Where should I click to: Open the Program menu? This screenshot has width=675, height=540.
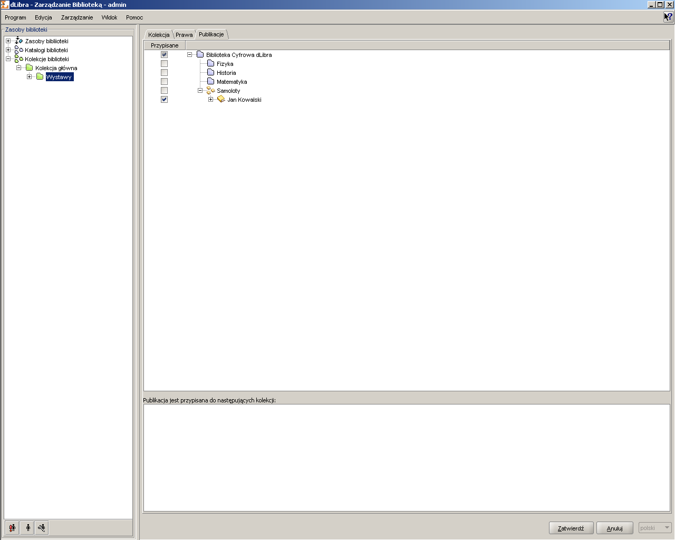tap(15, 17)
